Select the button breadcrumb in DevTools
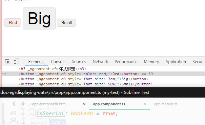The image size is (205, 125). tap(58, 122)
